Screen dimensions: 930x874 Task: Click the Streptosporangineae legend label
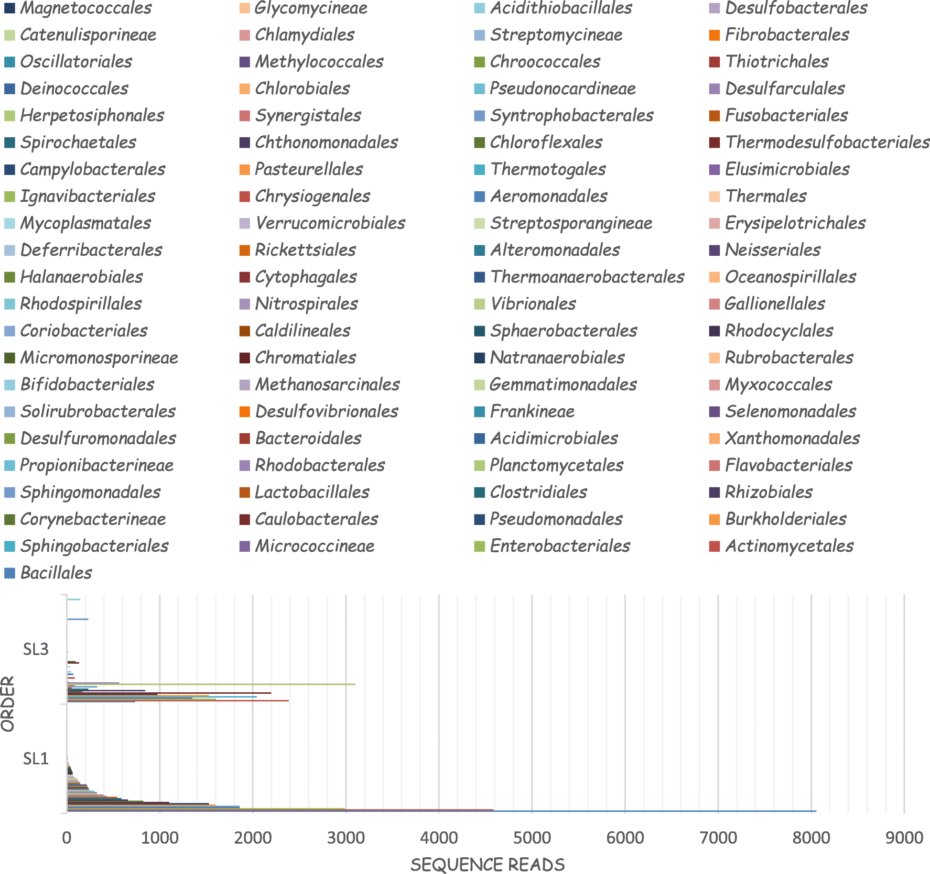coord(571,223)
